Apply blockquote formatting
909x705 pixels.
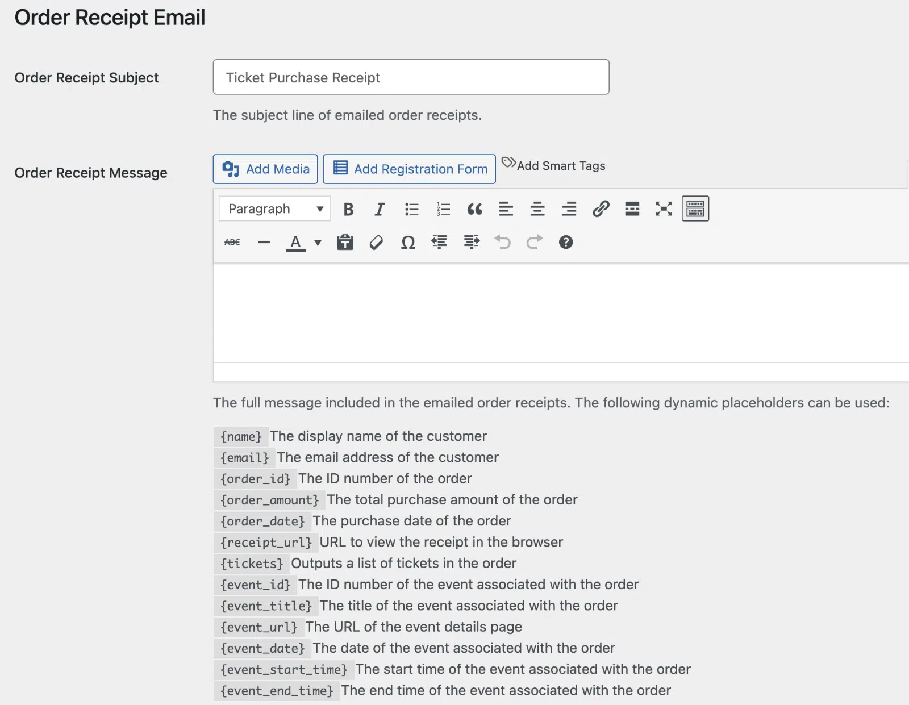pyautogui.click(x=474, y=209)
